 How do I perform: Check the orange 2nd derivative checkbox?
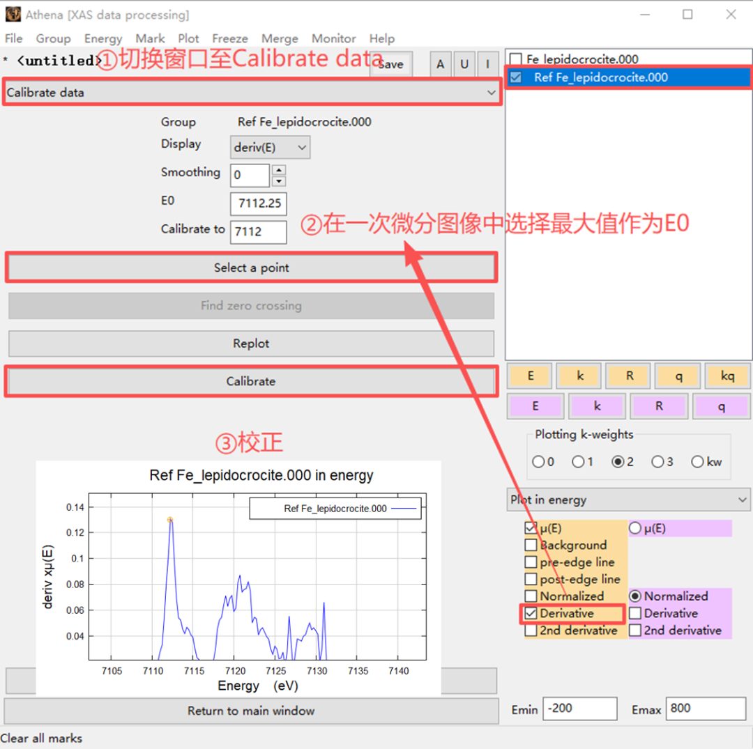pyautogui.click(x=531, y=630)
